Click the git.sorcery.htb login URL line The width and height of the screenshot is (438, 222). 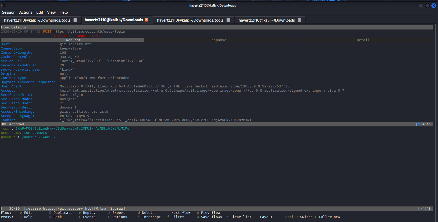tap(89, 32)
